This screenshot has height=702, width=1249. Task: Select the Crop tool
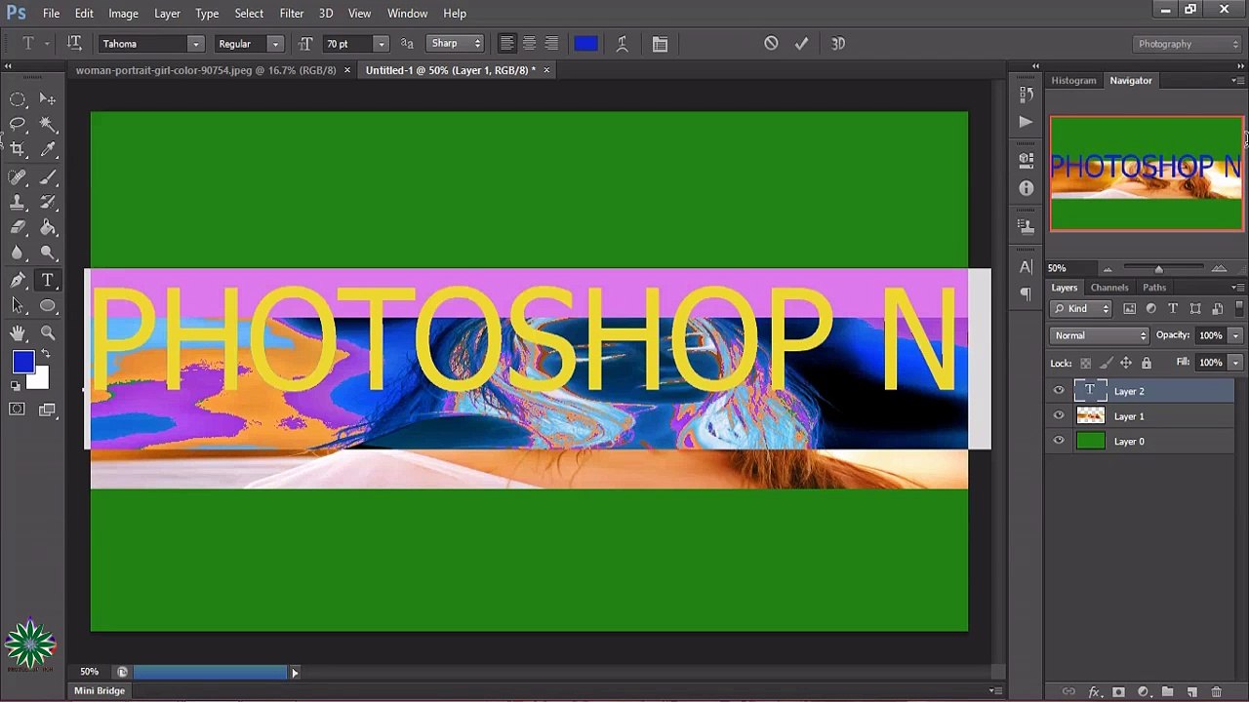click(x=18, y=149)
